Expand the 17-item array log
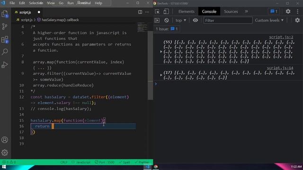The image size is (303, 170). pyautogui.click(x=161, y=75)
